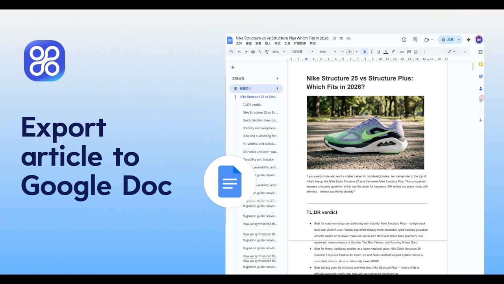Toggle italic formatting
504x284 pixels.
(372, 52)
